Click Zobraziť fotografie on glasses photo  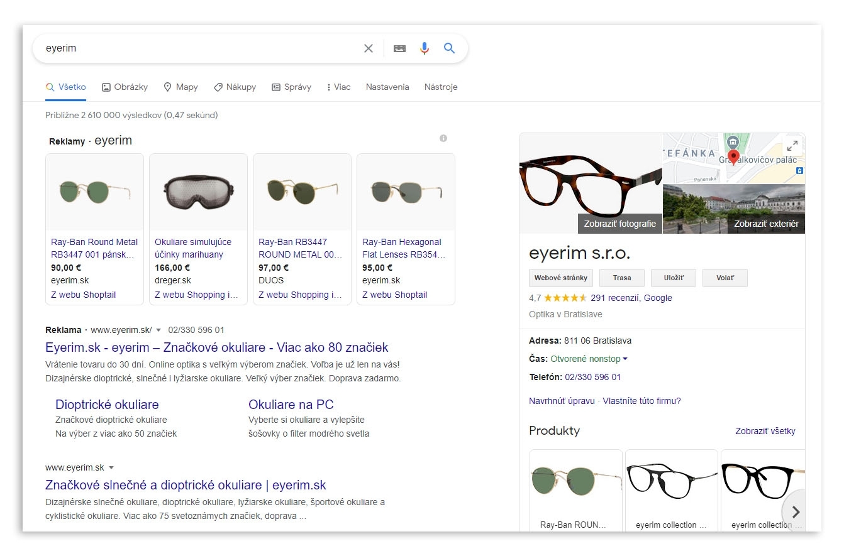click(x=619, y=224)
